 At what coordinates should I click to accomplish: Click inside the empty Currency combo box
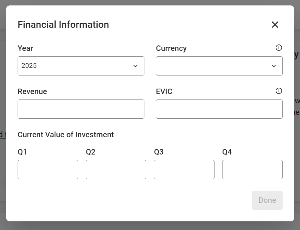tap(219, 66)
